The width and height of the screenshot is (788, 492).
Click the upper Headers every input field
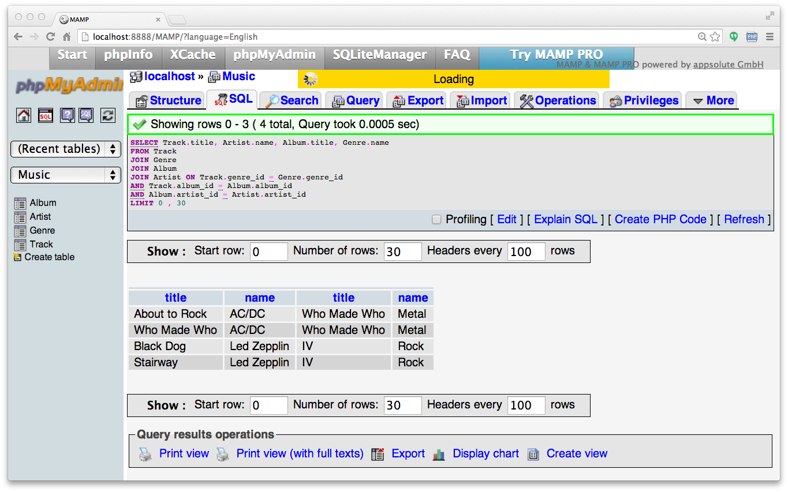tap(526, 251)
